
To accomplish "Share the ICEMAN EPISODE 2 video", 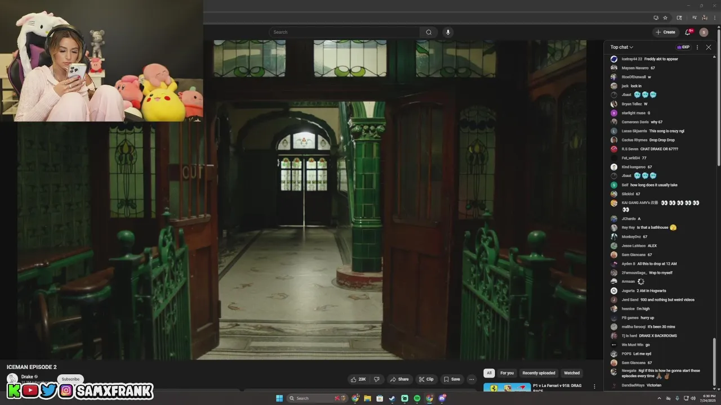I will [x=399, y=379].
